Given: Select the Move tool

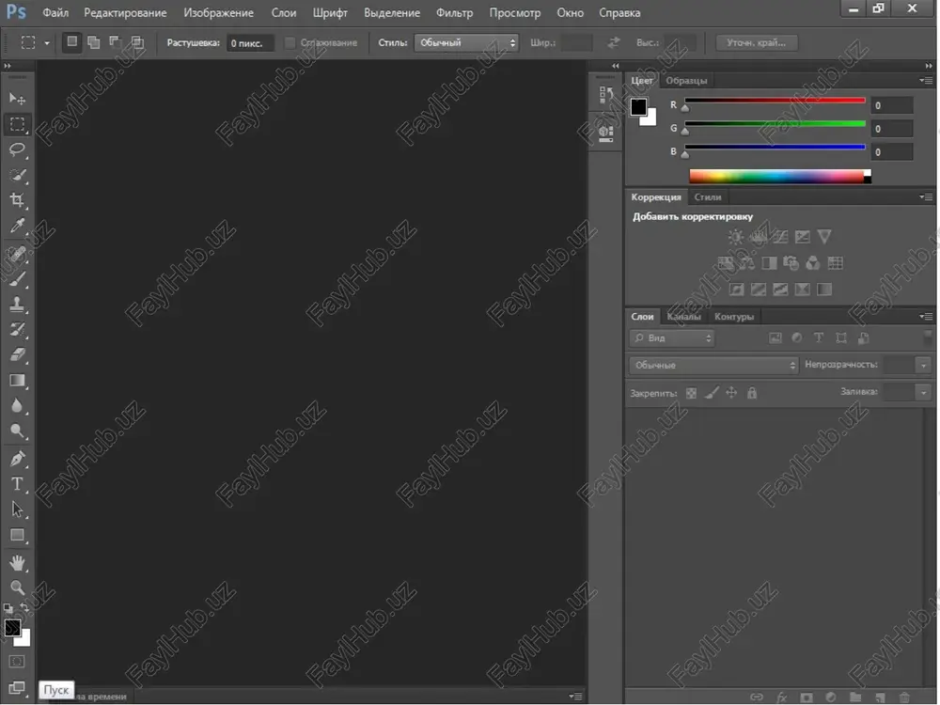Looking at the screenshot, I should click(x=17, y=99).
